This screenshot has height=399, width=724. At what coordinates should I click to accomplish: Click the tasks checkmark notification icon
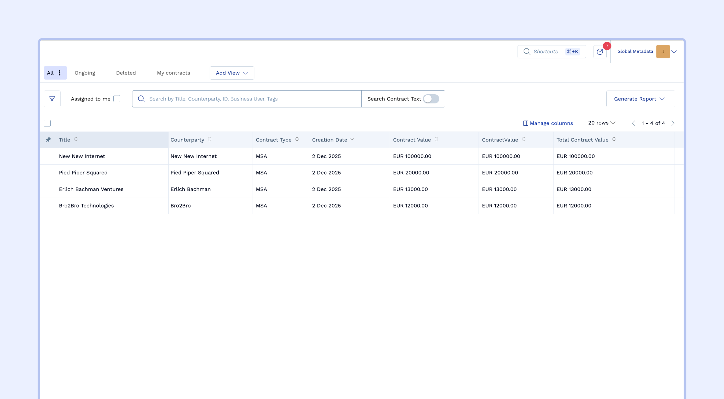(x=600, y=52)
